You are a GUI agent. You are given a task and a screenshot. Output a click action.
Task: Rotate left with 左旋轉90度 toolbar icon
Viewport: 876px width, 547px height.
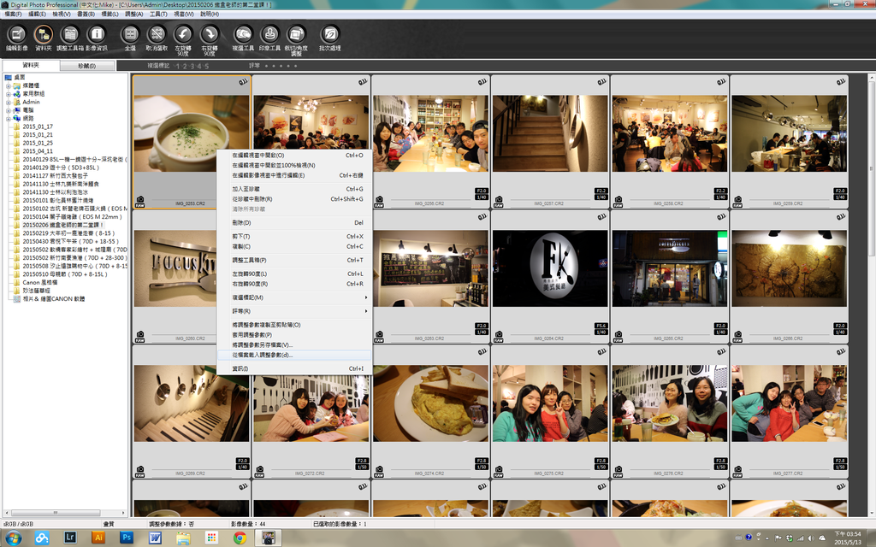coord(182,36)
